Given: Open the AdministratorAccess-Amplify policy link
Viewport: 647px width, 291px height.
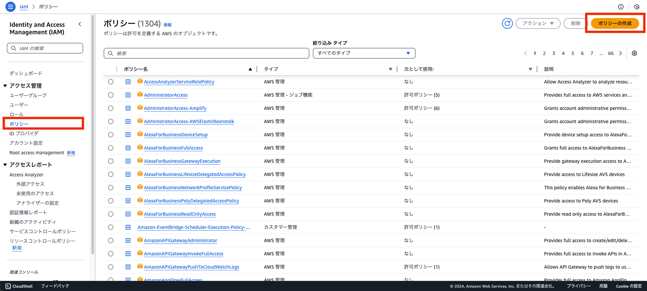Looking at the screenshot, I should coord(175,108).
